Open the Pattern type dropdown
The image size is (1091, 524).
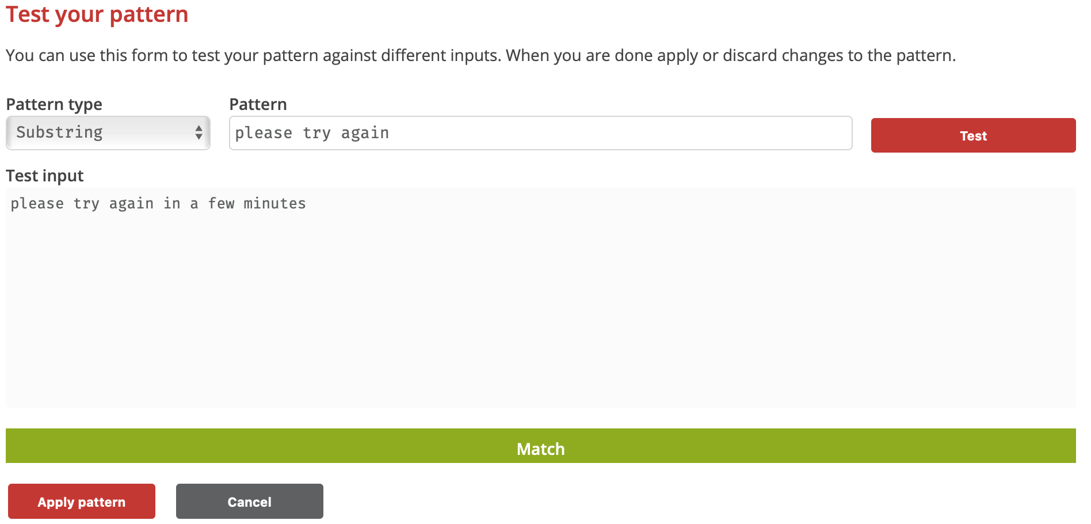point(108,133)
